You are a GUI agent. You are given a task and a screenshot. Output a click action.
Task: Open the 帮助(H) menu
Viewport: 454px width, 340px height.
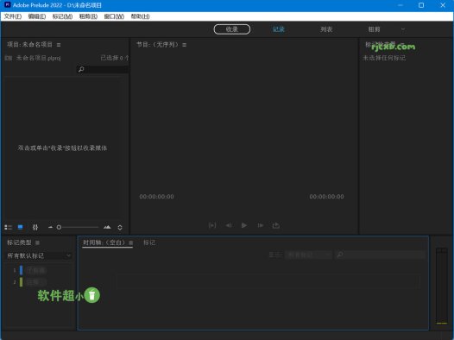click(x=140, y=16)
